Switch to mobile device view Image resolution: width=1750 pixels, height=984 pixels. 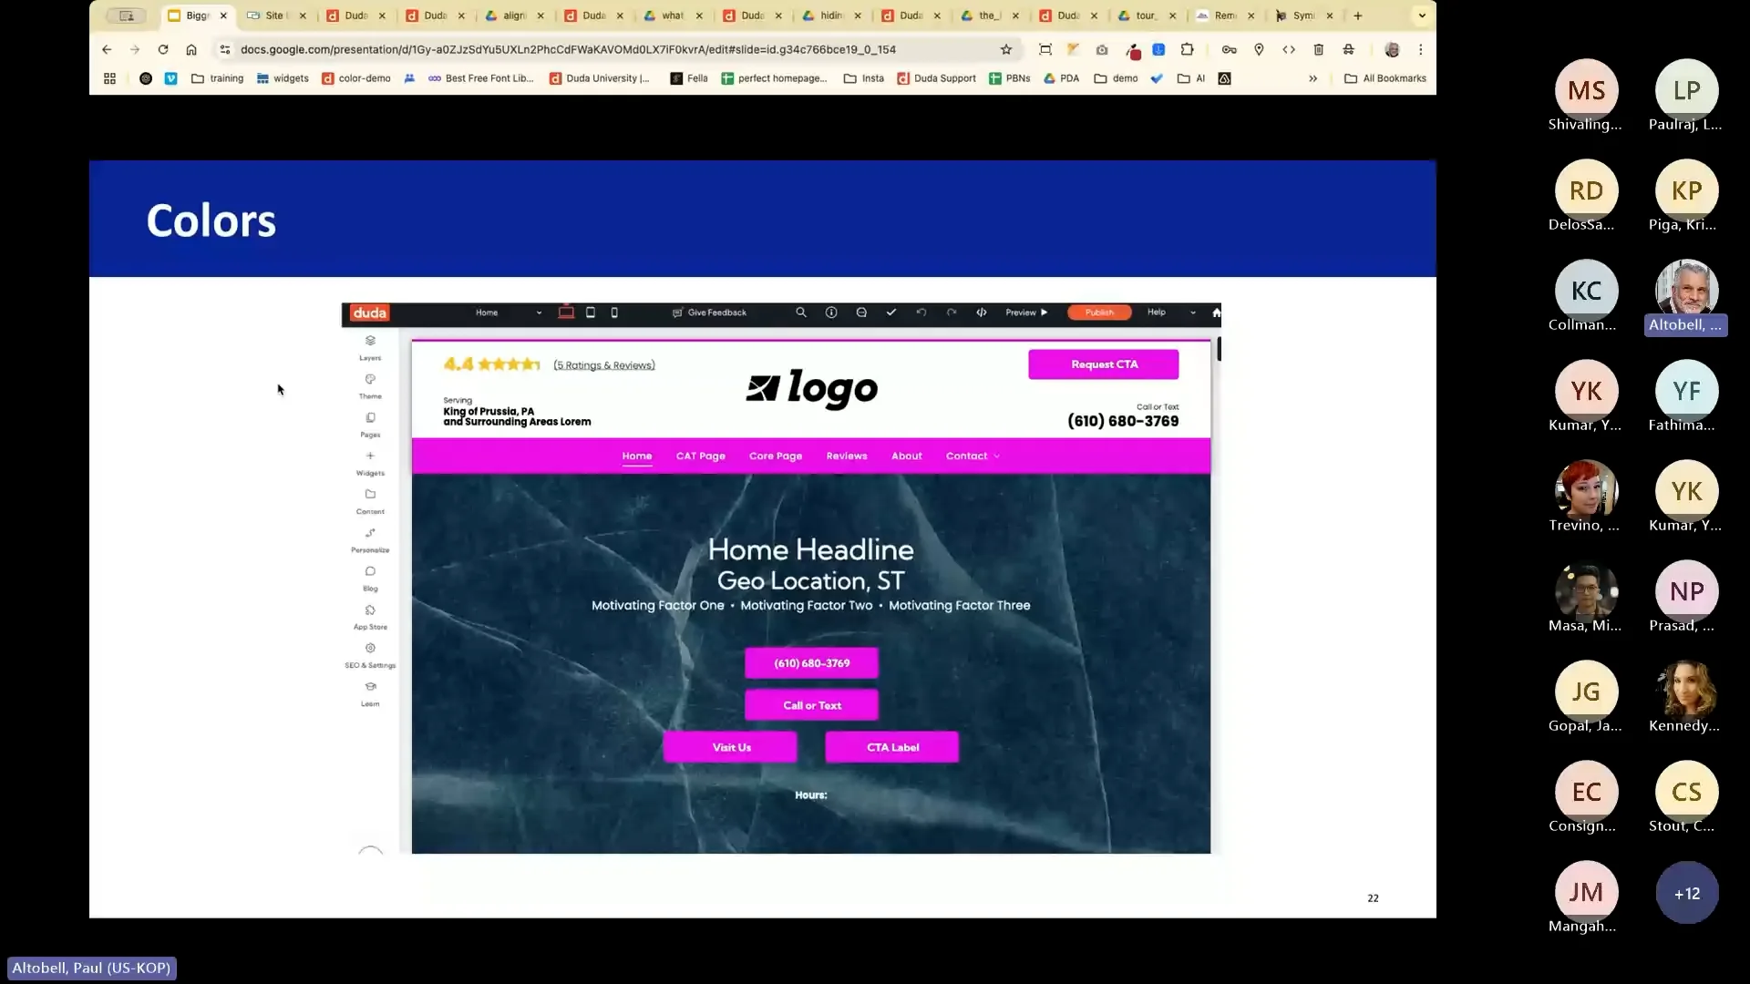614,313
